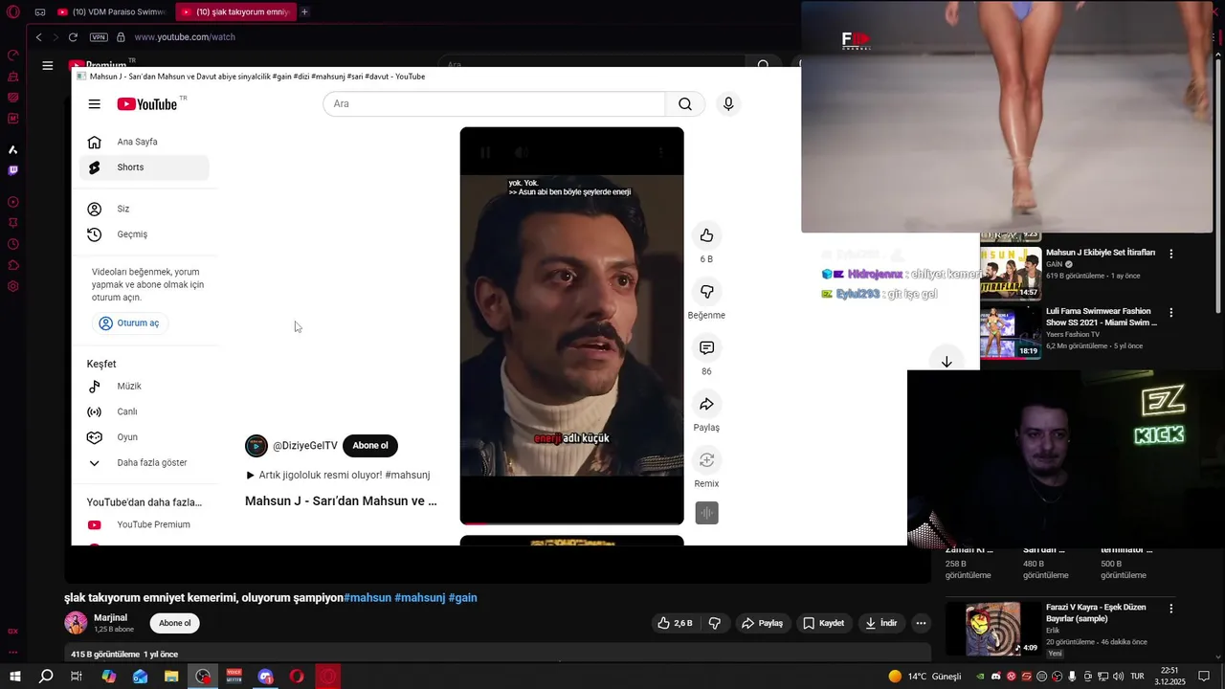Start voice search with the microphone icon
This screenshot has width=1225, height=689.
coord(728,104)
